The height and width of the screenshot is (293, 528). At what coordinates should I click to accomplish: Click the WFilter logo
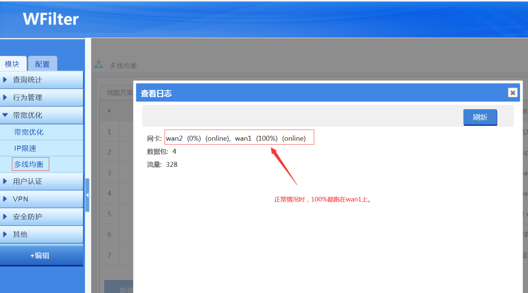(x=51, y=19)
